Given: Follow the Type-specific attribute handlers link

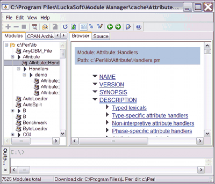Looking at the screenshot, I should pos(150,116).
